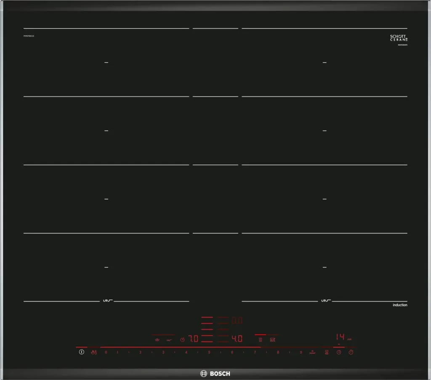Tap the half-step mark between 1 and 2
The width and height of the screenshot is (431, 380).
click(x=129, y=352)
